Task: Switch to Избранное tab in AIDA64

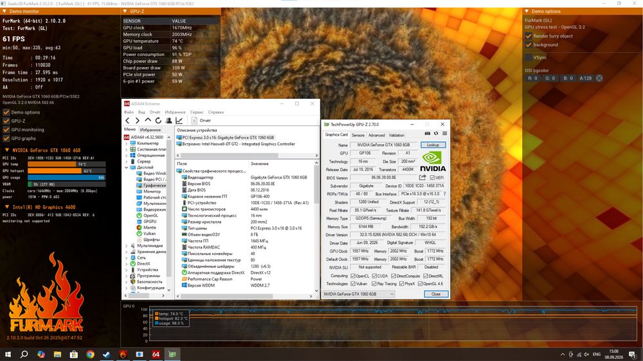Action: (150, 130)
